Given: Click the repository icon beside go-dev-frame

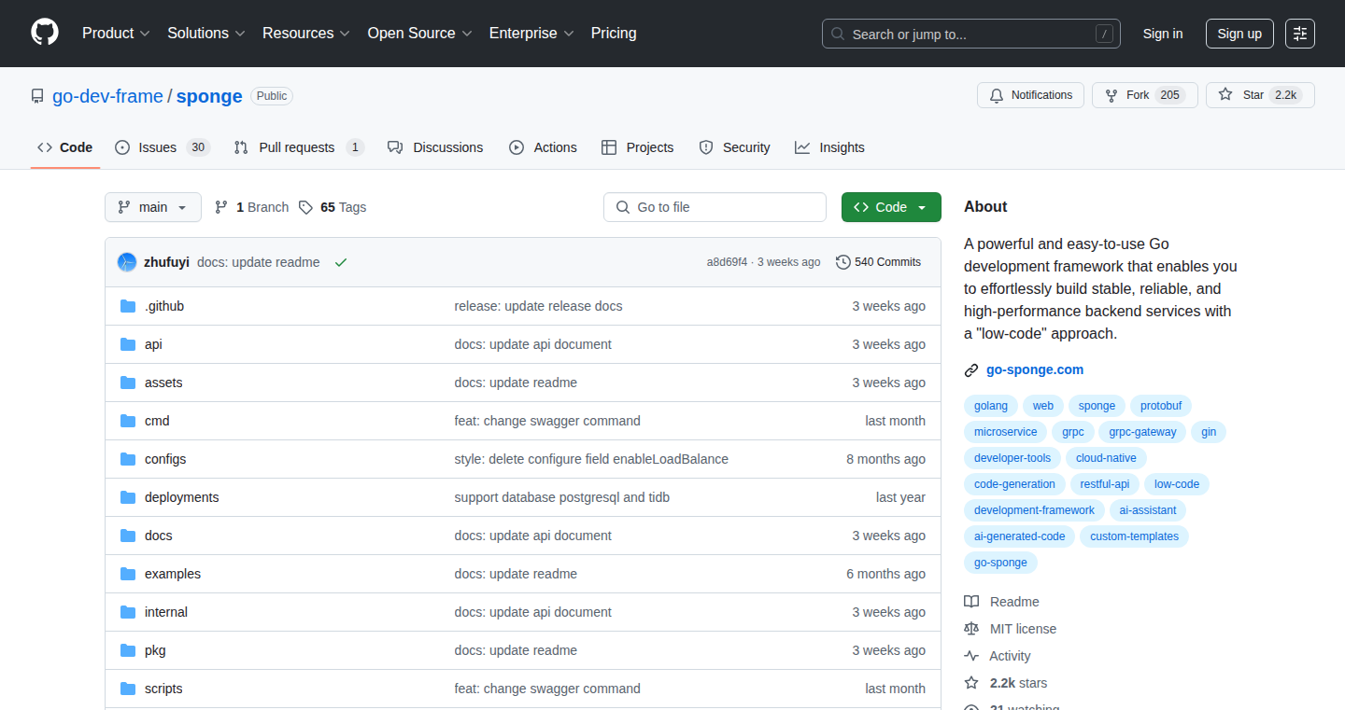Looking at the screenshot, I should 37,96.
